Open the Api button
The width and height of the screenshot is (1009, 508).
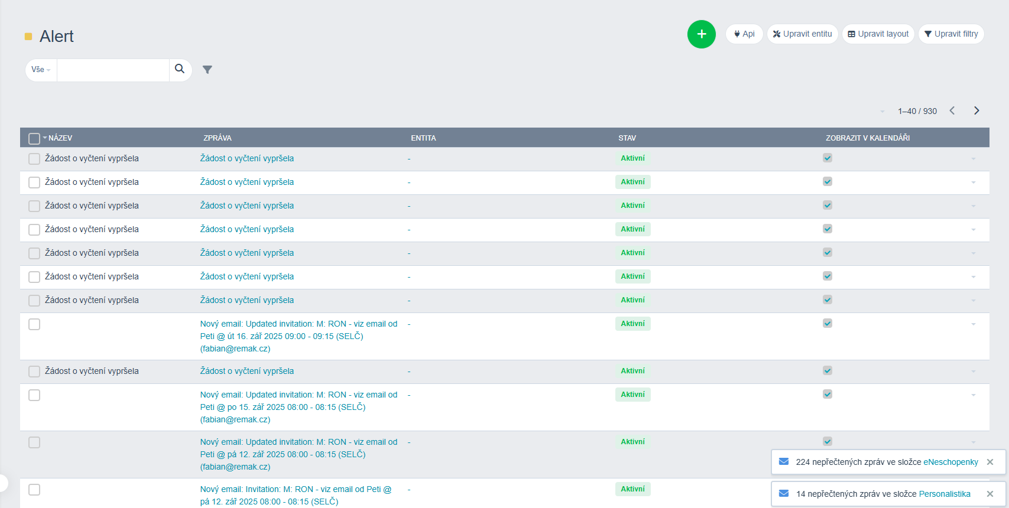pos(744,34)
